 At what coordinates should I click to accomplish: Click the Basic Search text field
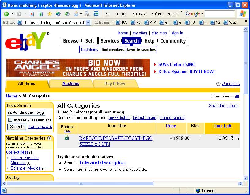coord(26,112)
